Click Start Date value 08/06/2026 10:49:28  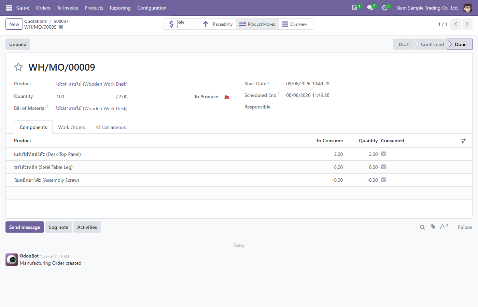(x=308, y=84)
